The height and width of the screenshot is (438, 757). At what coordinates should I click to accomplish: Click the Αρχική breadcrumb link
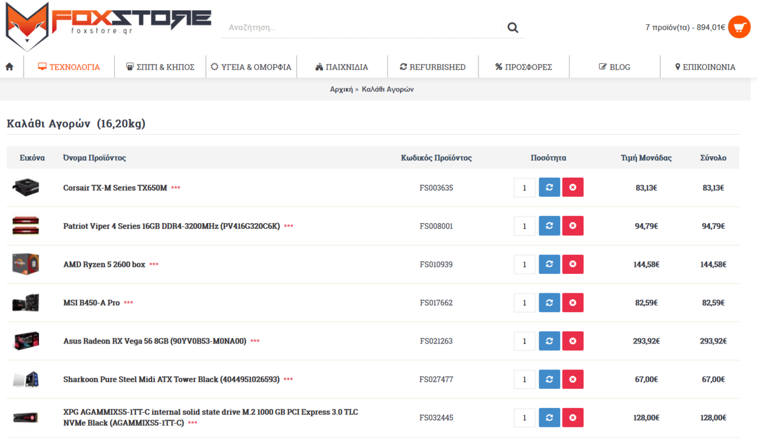[x=341, y=89]
